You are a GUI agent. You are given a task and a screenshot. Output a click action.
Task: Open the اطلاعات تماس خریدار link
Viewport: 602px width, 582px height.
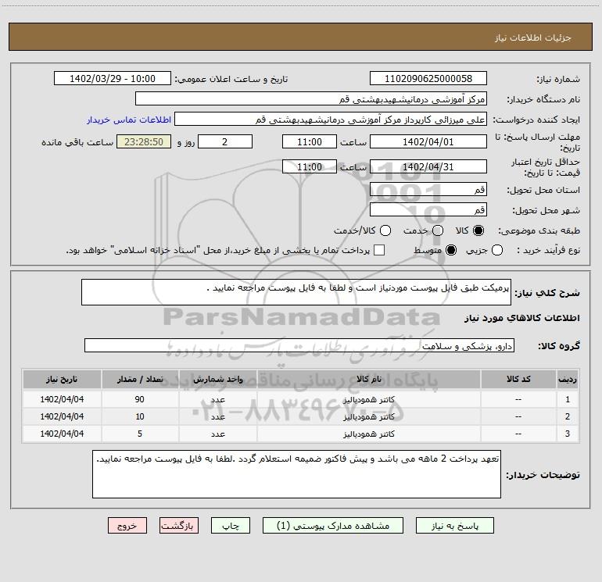coord(129,120)
